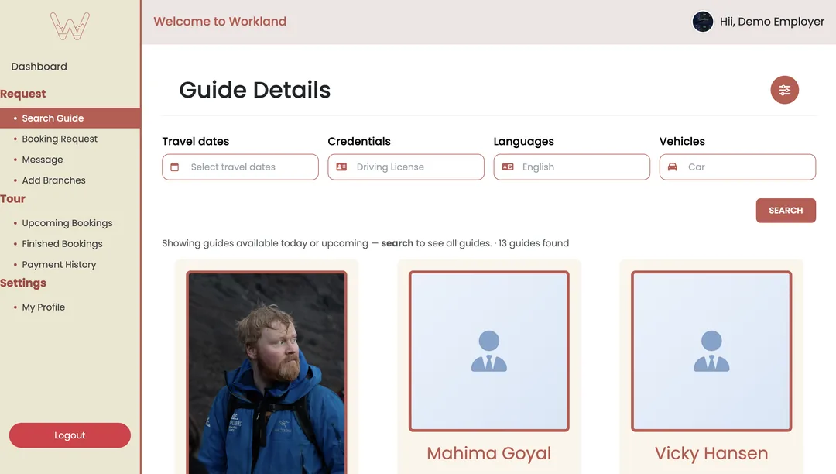This screenshot has height=474, width=836.
Task: Click the language icon in Languages field
Action: (508, 167)
